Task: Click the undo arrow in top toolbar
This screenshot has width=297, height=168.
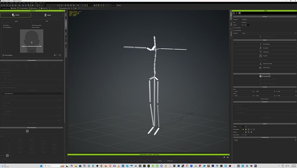Action: pyautogui.click(x=39, y=5)
